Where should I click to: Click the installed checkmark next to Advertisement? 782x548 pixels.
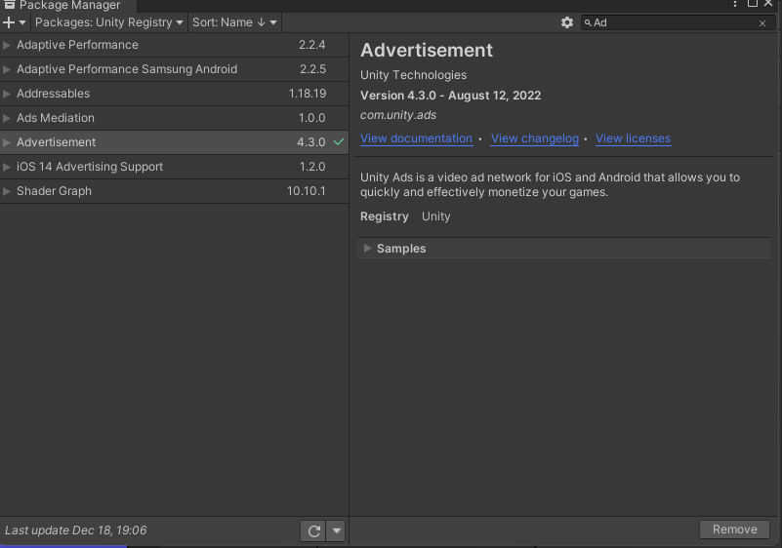pyautogui.click(x=339, y=142)
